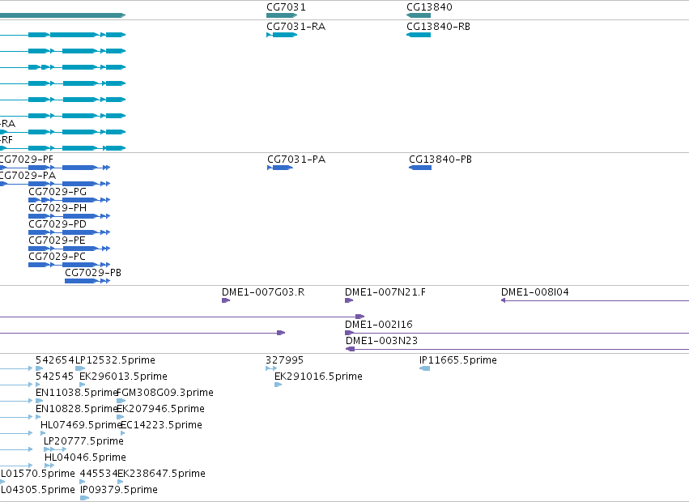Select the DME1-007N21.F BAC end marker
689x502 pixels.
point(349,300)
